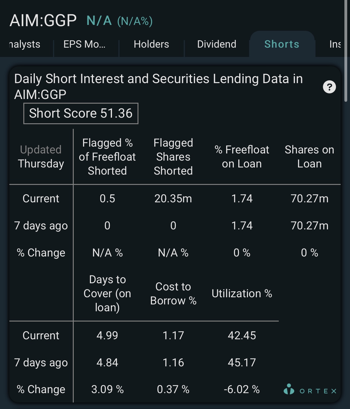Open the cut-off Ins tab
The height and width of the screenshot is (409, 350).
(335, 44)
